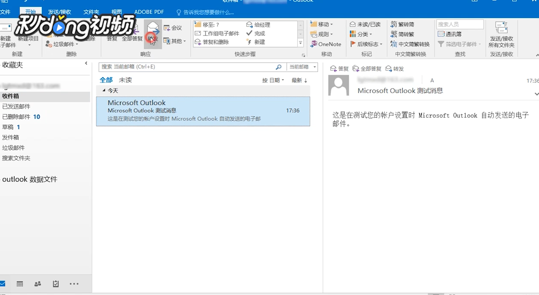The image size is (539, 295).
Task: Send message to OneNote
Action: [326, 44]
